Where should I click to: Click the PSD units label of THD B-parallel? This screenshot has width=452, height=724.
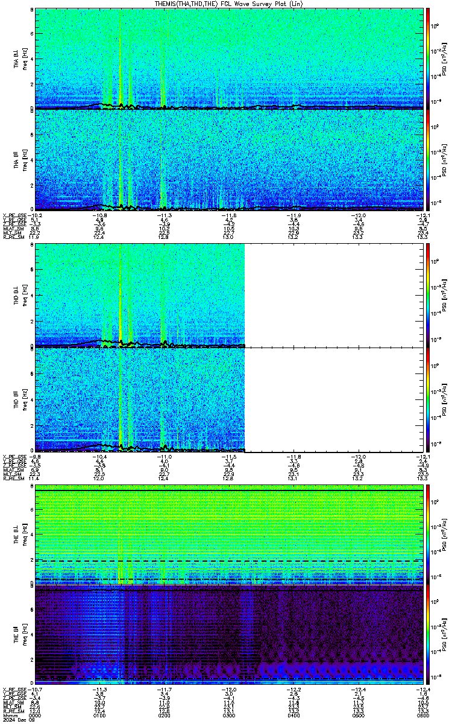(444, 399)
